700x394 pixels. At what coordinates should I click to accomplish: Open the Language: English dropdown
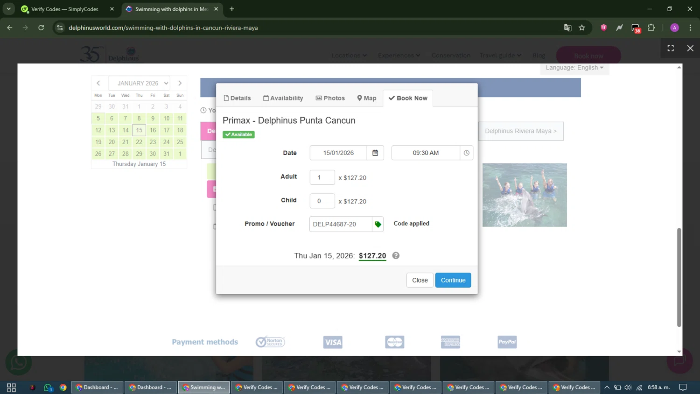[x=574, y=68]
